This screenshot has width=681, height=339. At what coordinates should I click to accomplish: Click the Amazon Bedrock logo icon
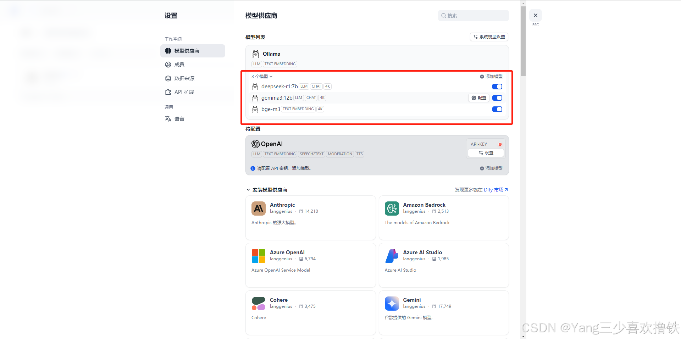pyautogui.click(x=392, y=209)
